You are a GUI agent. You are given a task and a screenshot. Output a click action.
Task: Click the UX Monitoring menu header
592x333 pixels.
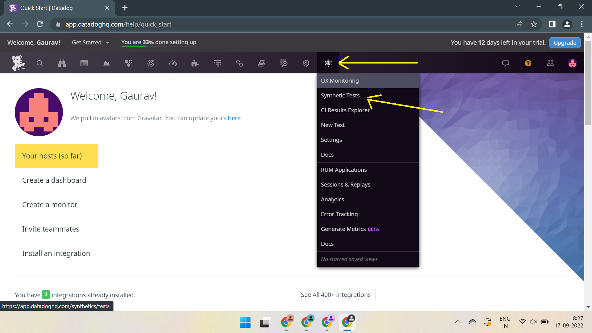[368, 81]
